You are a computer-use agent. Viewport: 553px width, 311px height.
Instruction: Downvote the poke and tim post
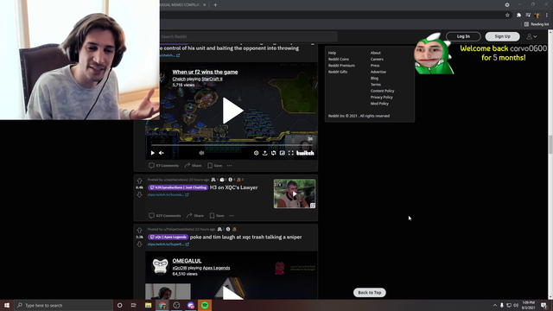139,244
